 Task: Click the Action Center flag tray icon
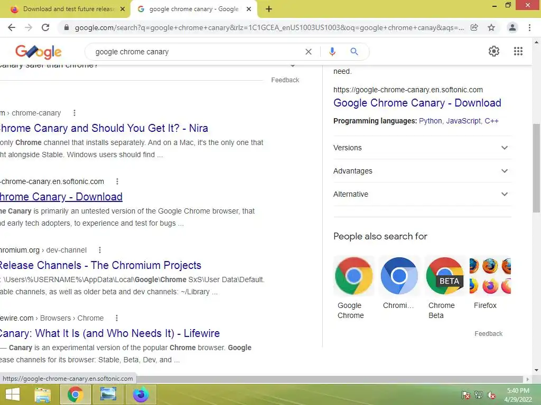pos(466,395)
